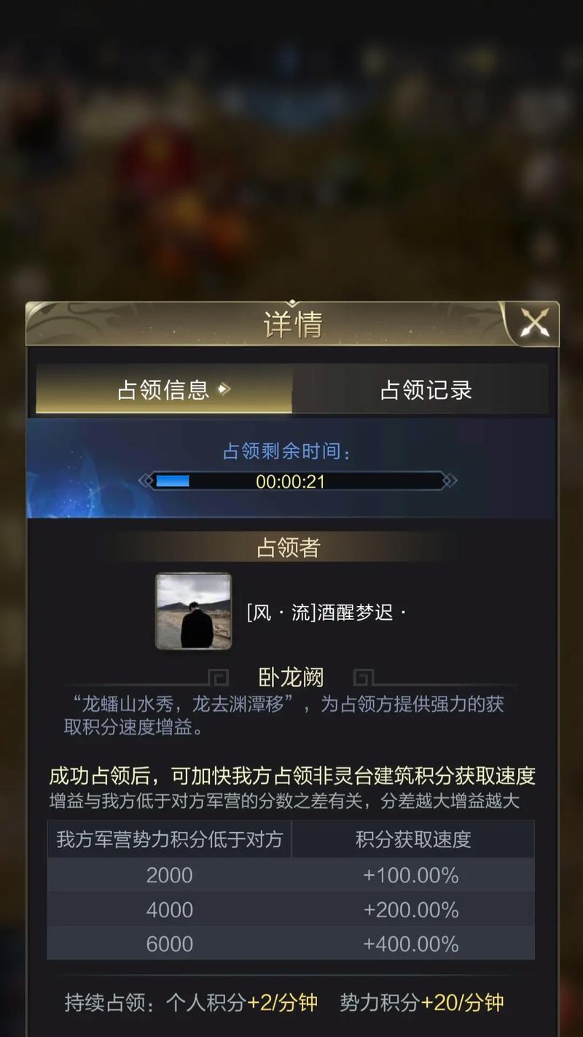Tap player name [风·流]酒醒梦迟

click(x=326, y=613)
